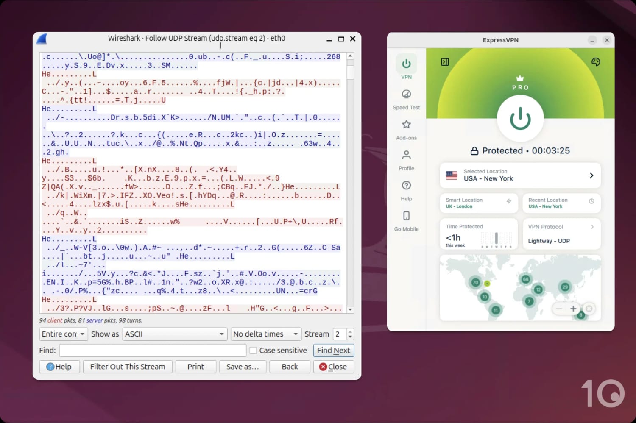The image size is (636, 423).
Task: Open Help in ExpressVPN sidebar
Action: [406, 191]
